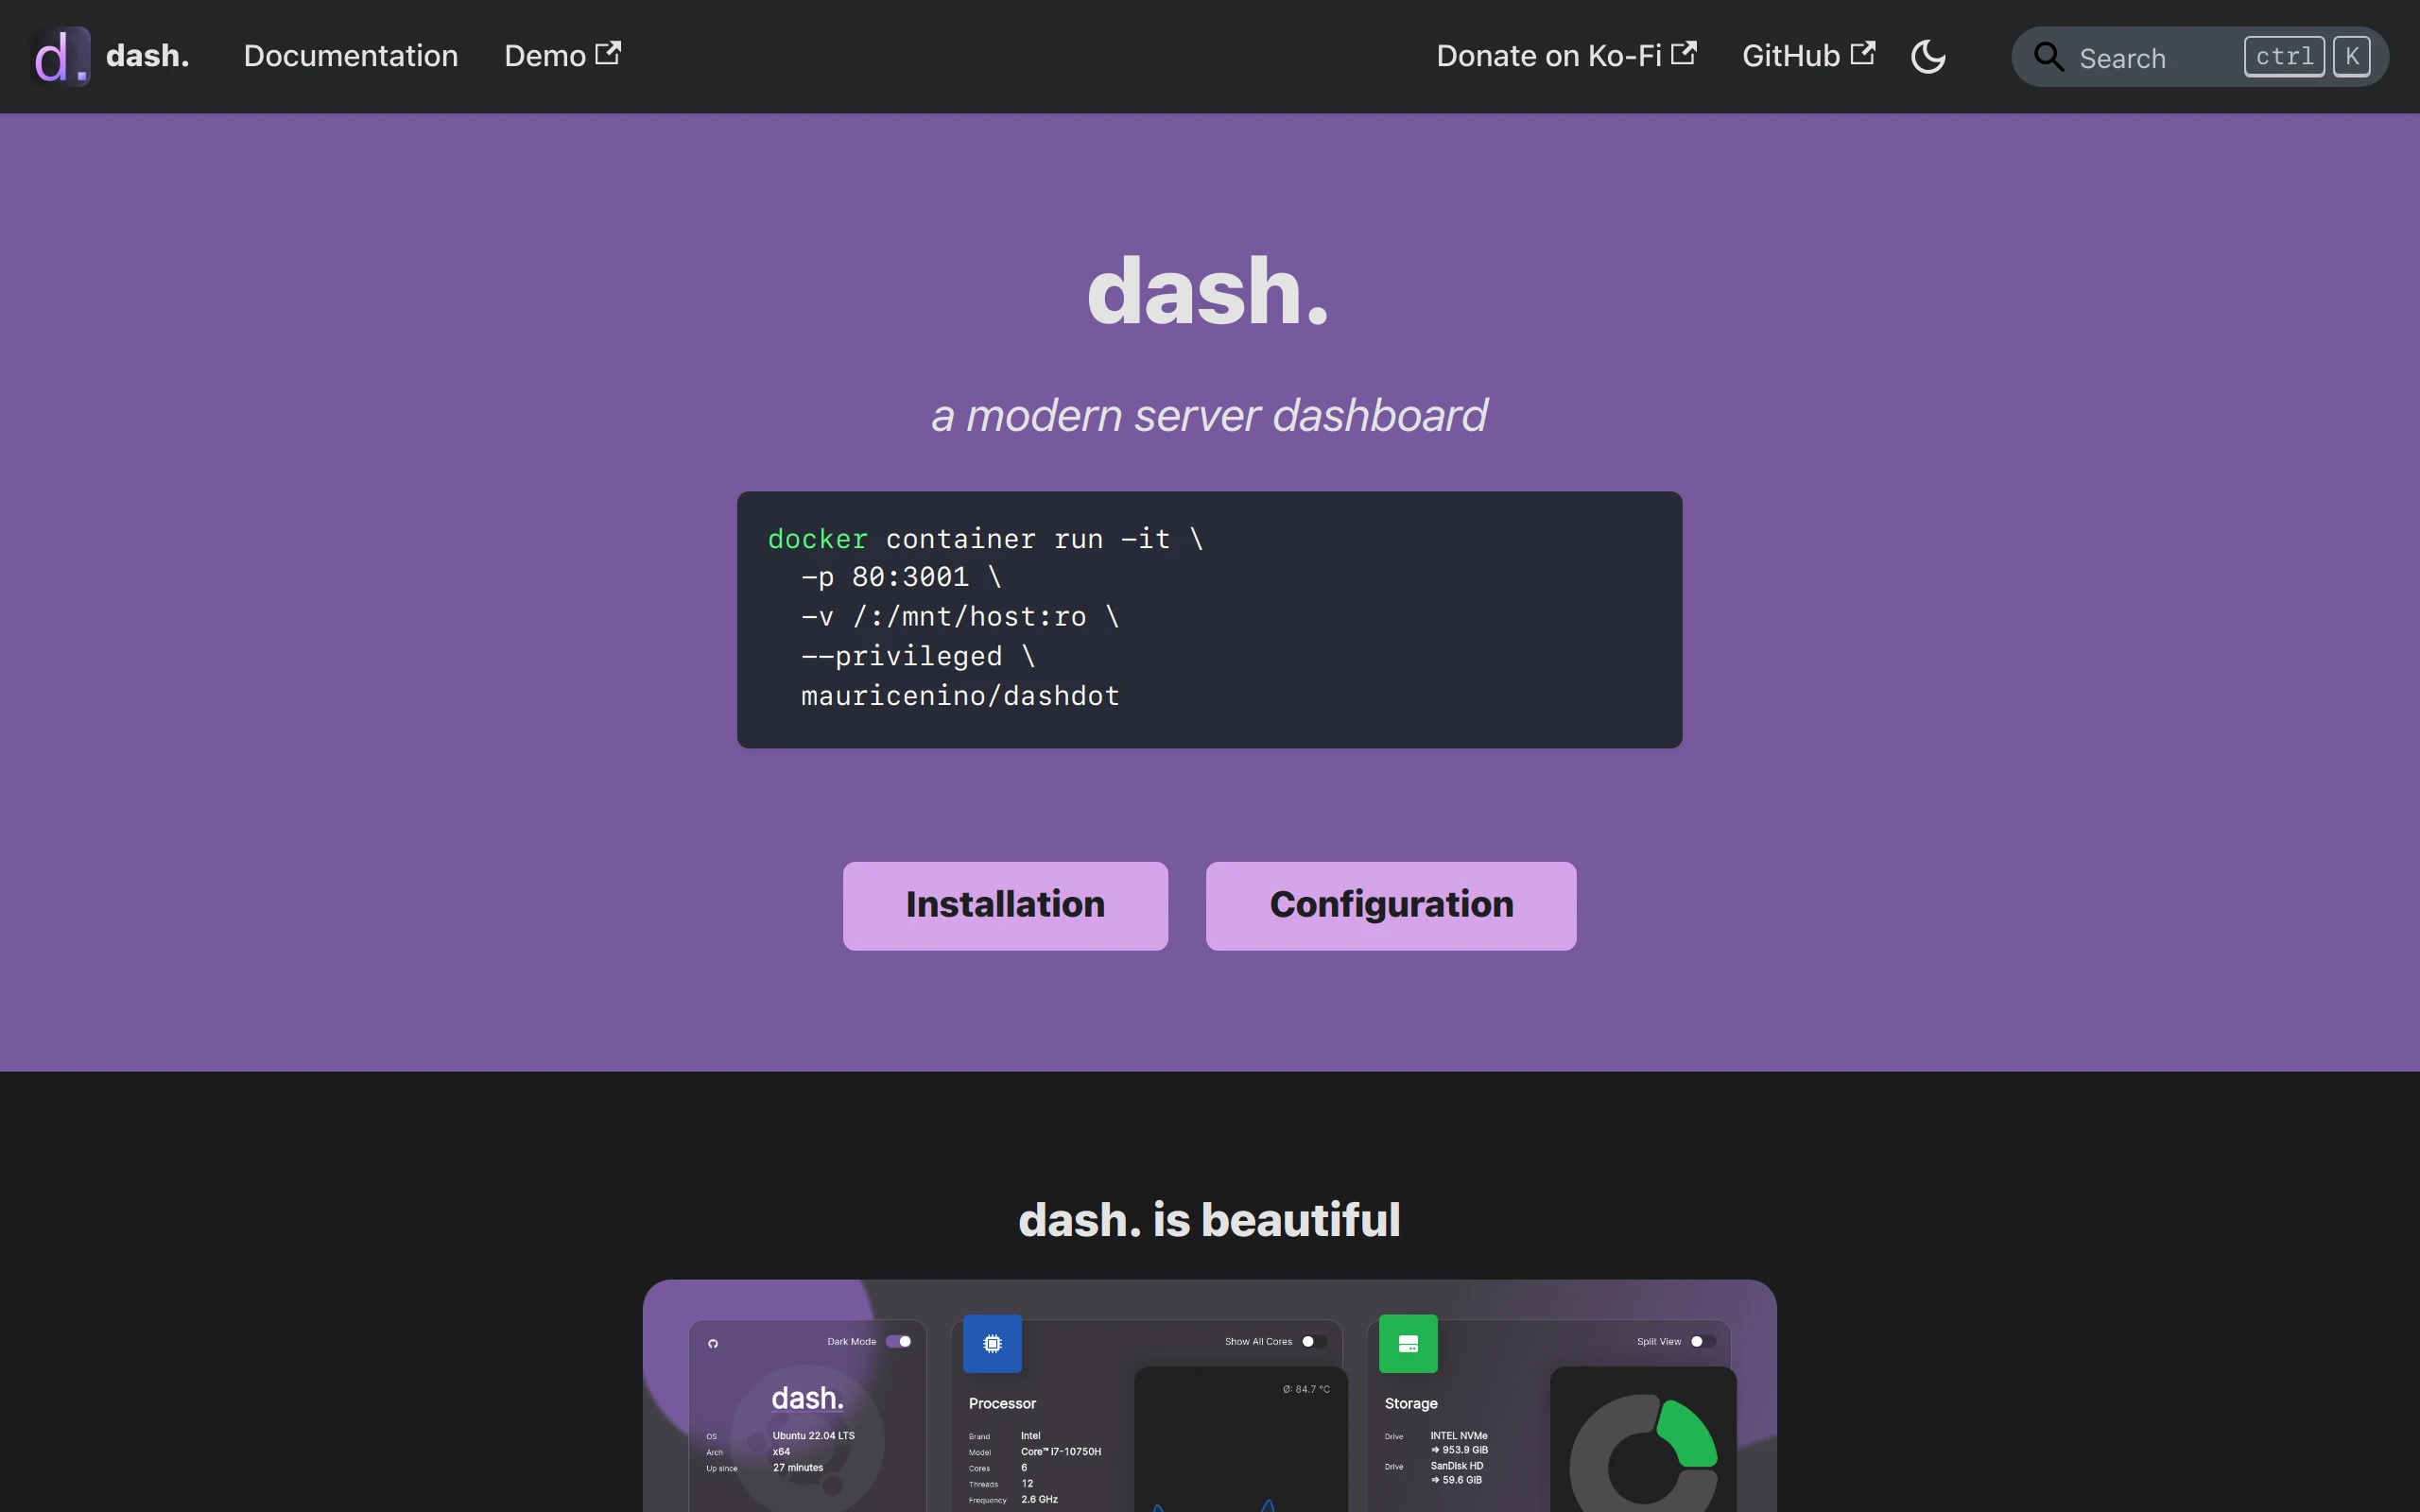Image resolution: width=2420 pixels, height=1512 pixels.
Task: Select the green storage drive icon in preview
Action: pos(1409,1344)
